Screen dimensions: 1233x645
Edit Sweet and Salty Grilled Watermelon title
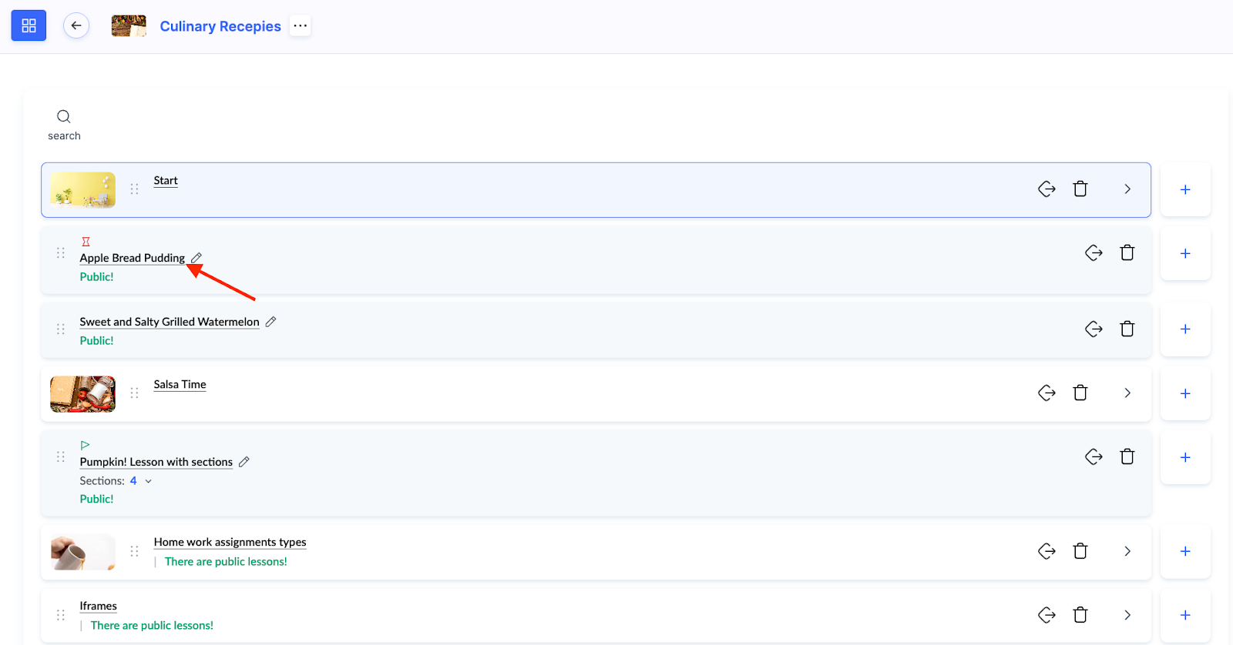click(x=270, y=322)
